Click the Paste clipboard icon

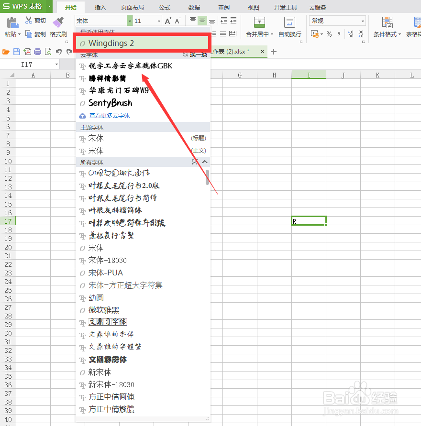(12, 23)
